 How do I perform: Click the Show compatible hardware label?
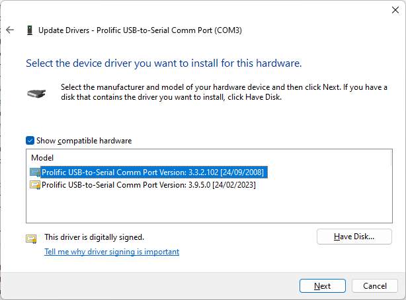tap(84, 141)
